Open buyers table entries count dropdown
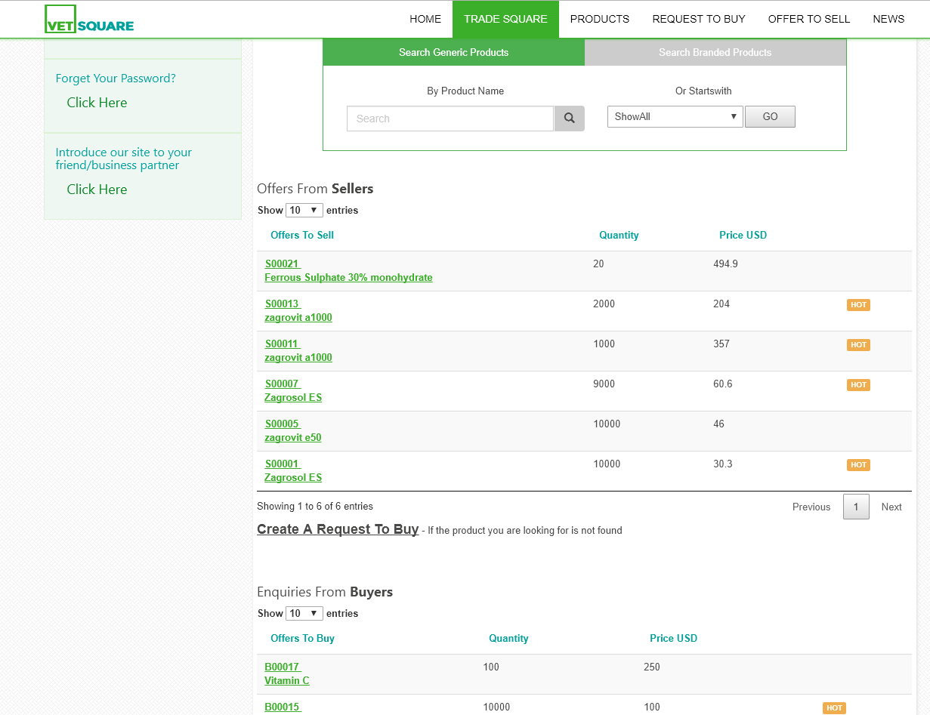 [304, 614]
